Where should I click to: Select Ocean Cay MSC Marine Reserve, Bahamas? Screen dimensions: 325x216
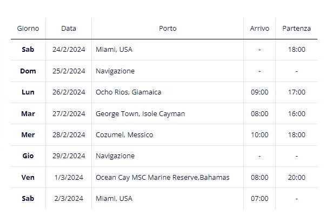[x=162, y=177]
